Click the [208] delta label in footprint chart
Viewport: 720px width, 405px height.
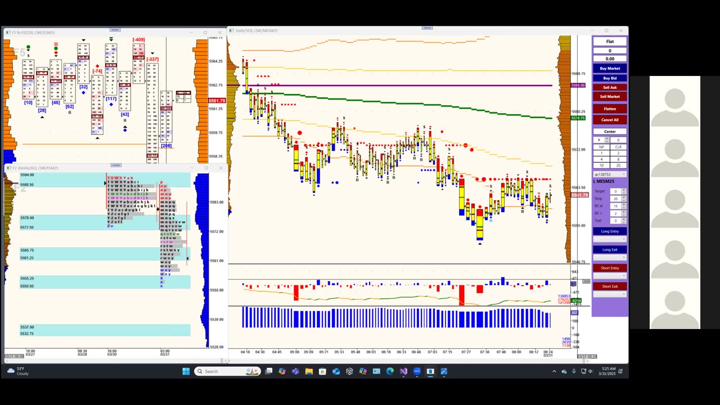coord(166,146)
